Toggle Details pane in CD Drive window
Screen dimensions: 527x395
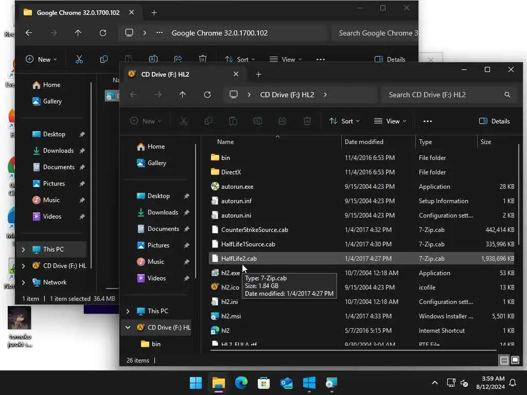click(x=495, y=121)
